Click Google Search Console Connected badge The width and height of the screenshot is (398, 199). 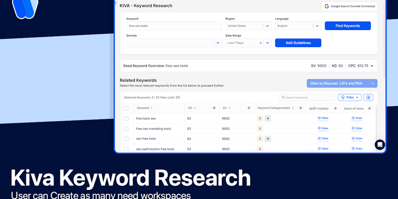[x=349, y=6]
